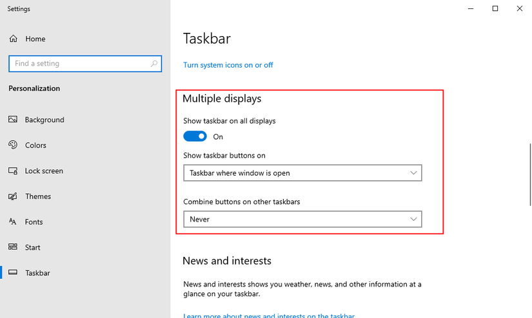Screen dimensions: 532x318
Task: Turn off Show taskbar on all displays
Action: [195, 136]
